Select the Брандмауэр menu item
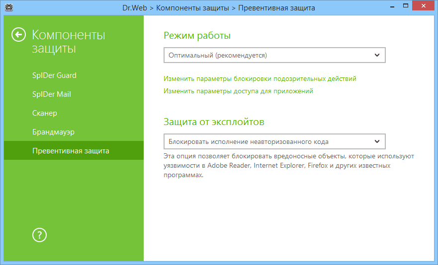Viewport: 438px width, 265px height. pos(53,132)
